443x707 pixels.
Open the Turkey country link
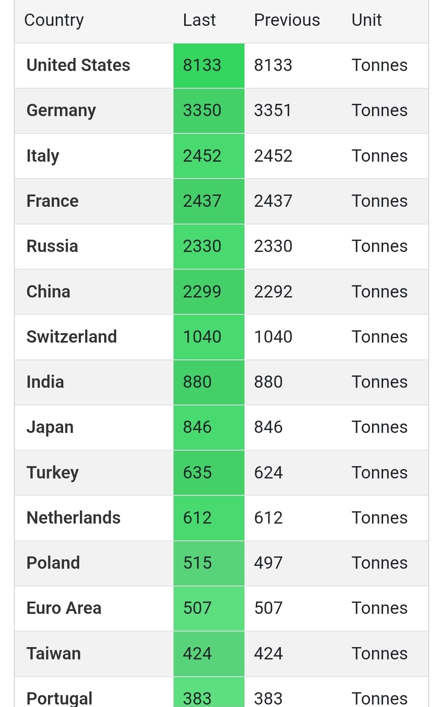pyautogui.click(x=53, y=473)
